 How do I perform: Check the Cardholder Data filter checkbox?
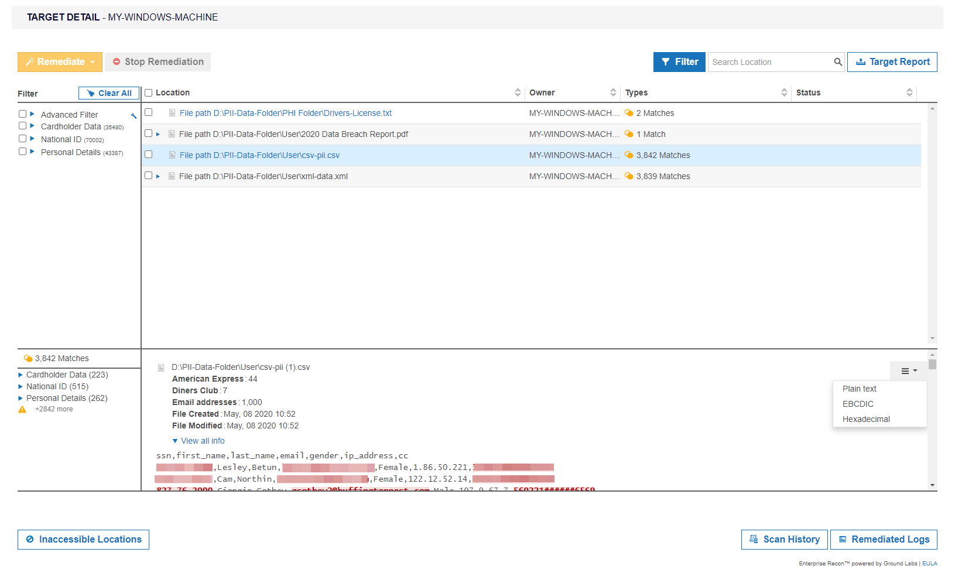[x=22, y=126]
